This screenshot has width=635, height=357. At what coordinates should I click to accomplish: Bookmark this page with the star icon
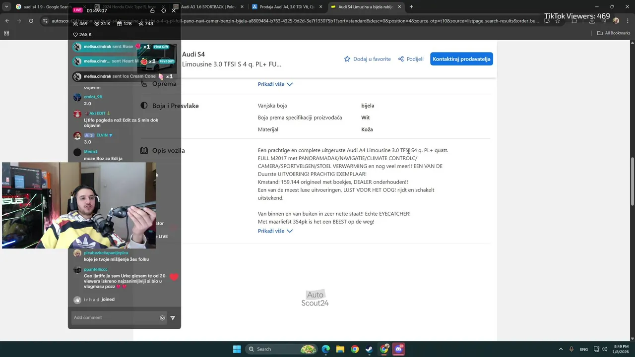[x=558, y=21]
